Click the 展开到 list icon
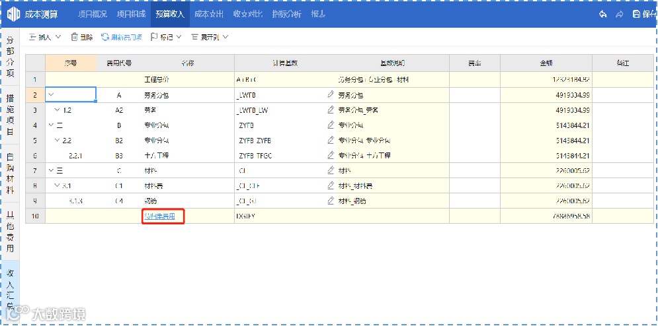658x326 pixels. pos(194,37)
